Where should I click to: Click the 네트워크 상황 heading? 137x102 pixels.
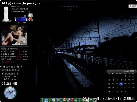(x=11, y=67)
